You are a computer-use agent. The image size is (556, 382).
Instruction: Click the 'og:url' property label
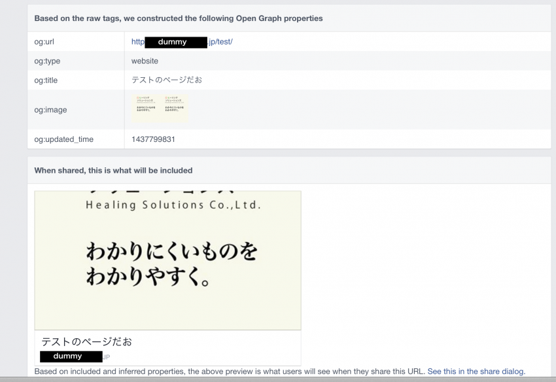44,42
